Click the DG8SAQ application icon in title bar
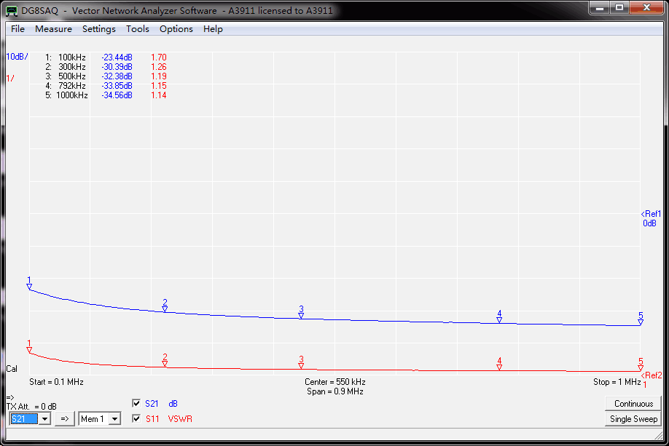 coord(12,11)
